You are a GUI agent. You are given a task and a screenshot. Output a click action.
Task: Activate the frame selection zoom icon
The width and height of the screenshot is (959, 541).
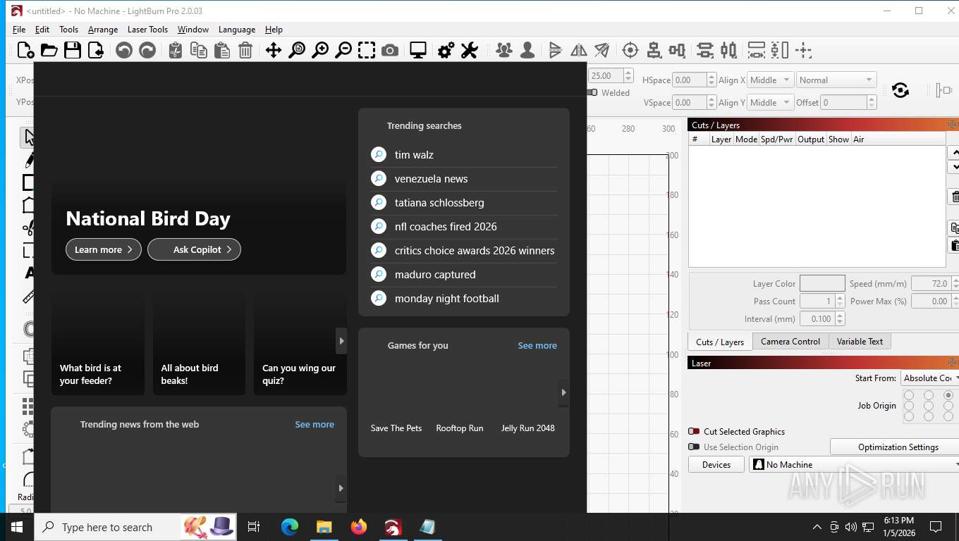[367, 50]
